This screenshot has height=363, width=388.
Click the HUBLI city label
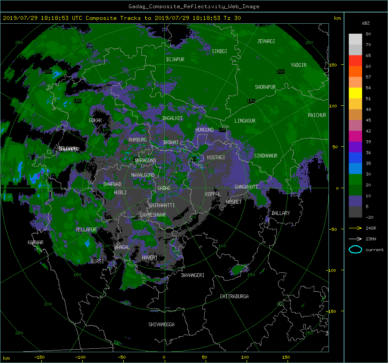[120, 193]
